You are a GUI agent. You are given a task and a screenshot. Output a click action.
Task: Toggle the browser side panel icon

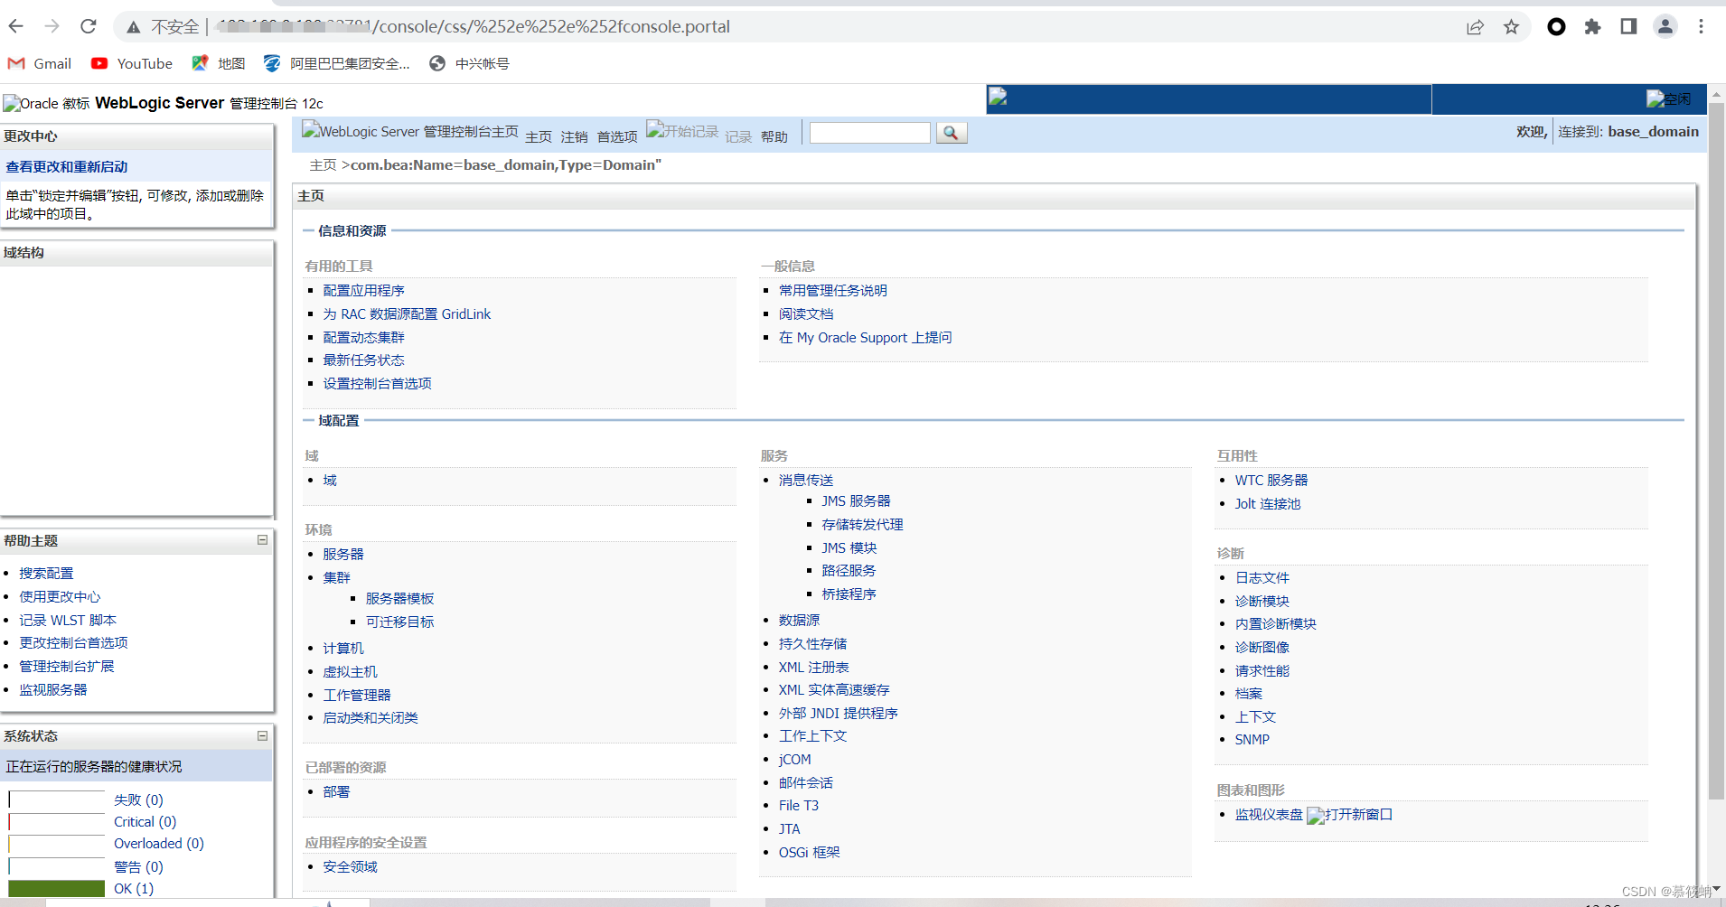click(1628, 26)
